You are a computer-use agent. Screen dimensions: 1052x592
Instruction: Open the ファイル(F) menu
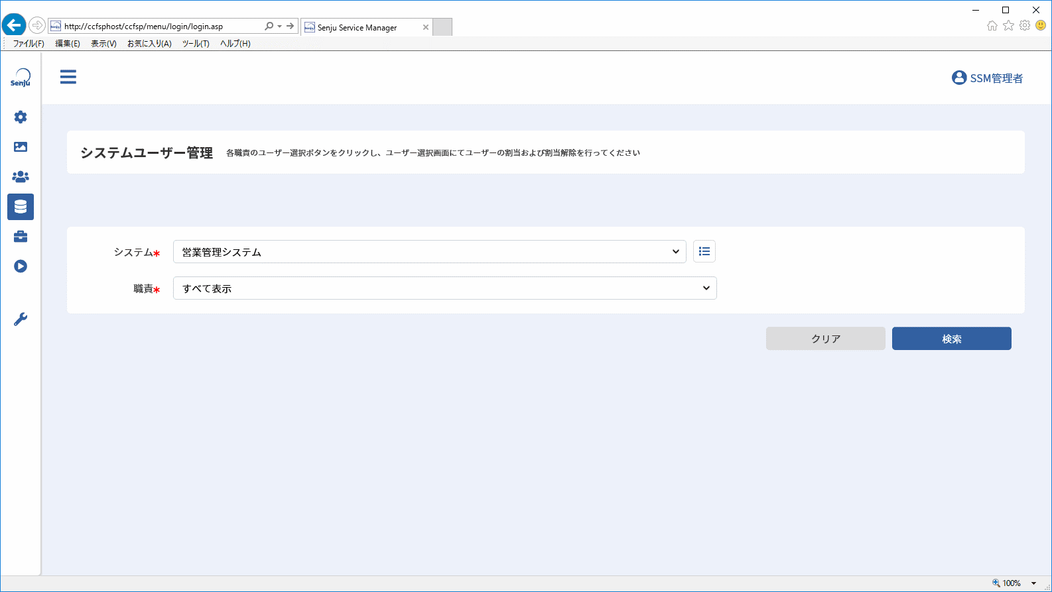pos(29,44)
